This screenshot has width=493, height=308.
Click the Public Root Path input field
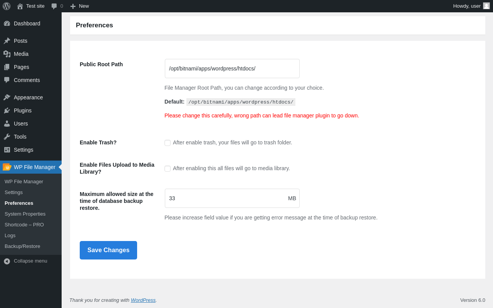232,69
